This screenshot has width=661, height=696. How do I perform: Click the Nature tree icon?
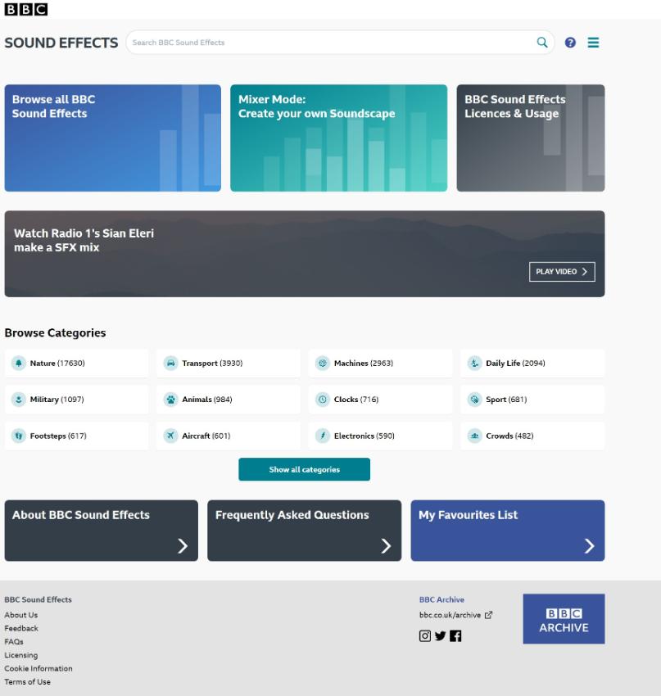point(19,363)
